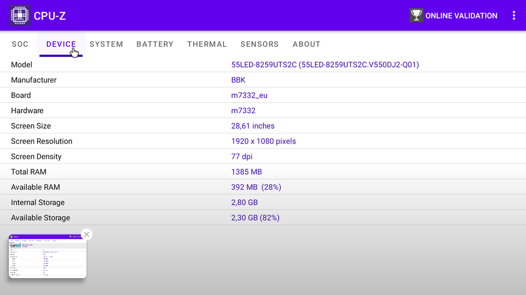
Task: Click the Hardware label
Action: tap(27, 111)
